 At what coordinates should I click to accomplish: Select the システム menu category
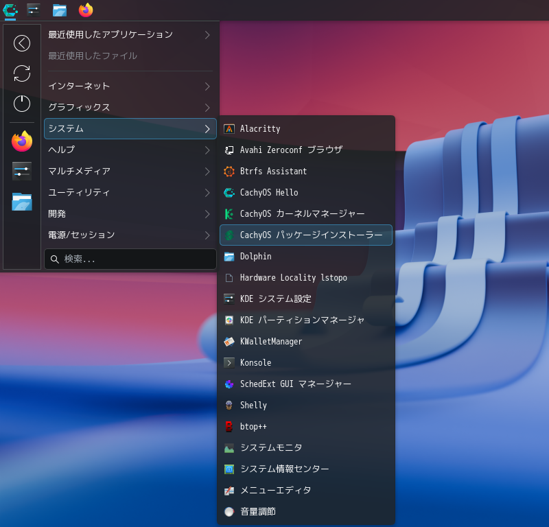pos(130,129)
